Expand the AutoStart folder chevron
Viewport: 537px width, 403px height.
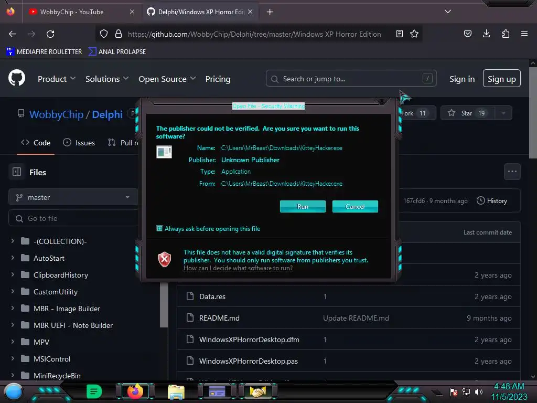[x=13, y=258]
